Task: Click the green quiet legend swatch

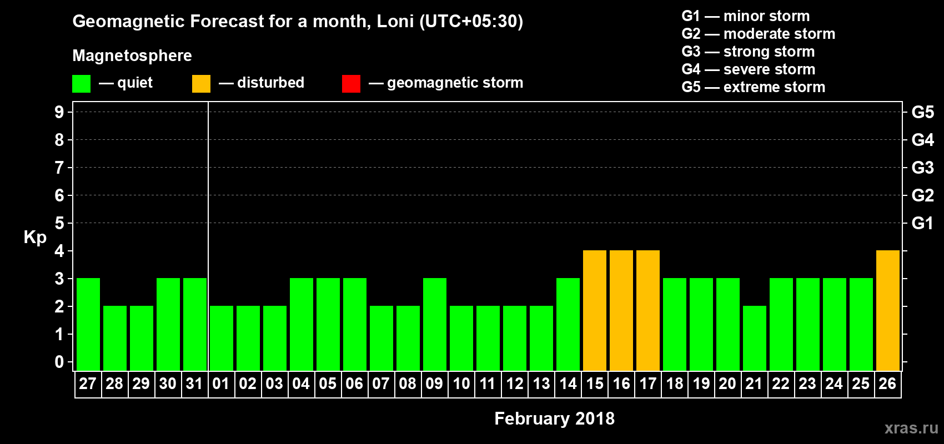Action: coord(81,84)
